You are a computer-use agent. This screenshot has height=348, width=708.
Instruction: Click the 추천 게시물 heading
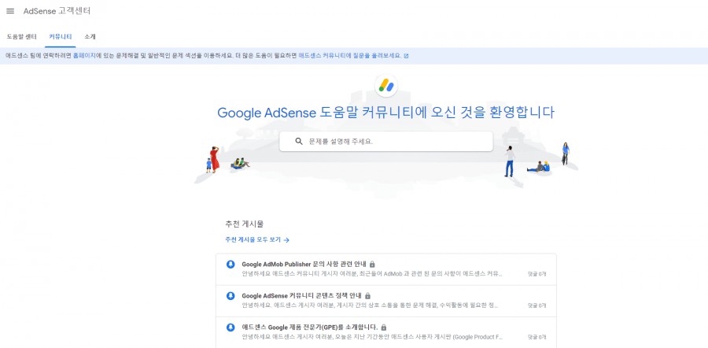point(245,224)
